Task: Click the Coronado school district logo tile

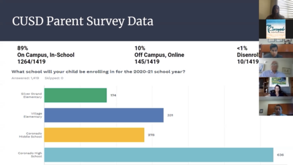Action: click(x=276, y=29)
